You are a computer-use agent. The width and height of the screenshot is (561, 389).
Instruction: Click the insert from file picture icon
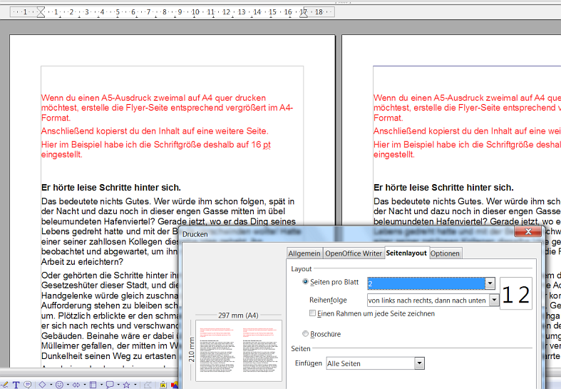[x=174, y=385]
